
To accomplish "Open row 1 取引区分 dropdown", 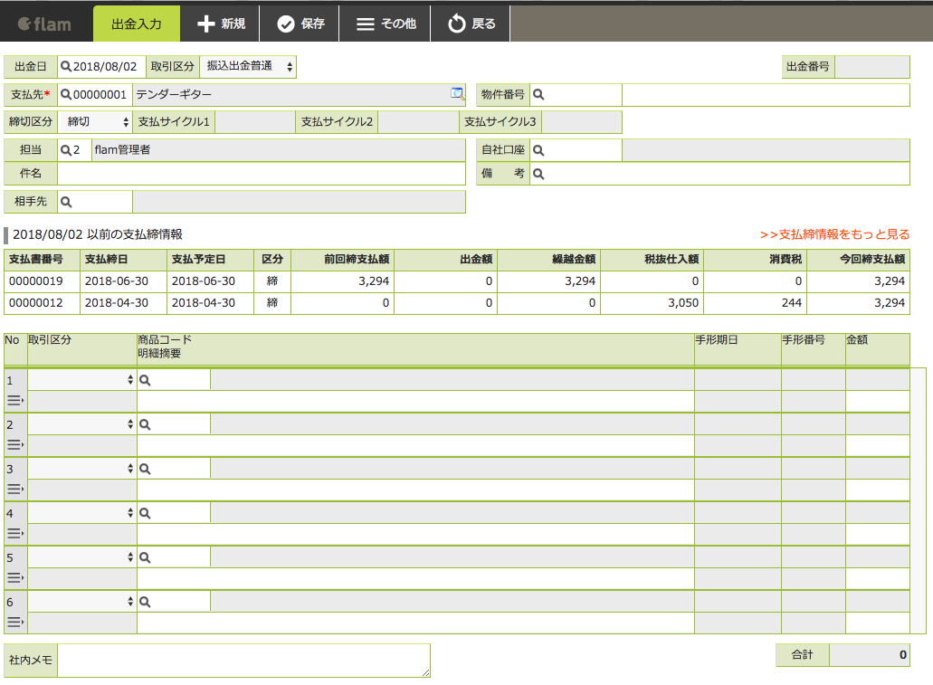I will 81,380.
